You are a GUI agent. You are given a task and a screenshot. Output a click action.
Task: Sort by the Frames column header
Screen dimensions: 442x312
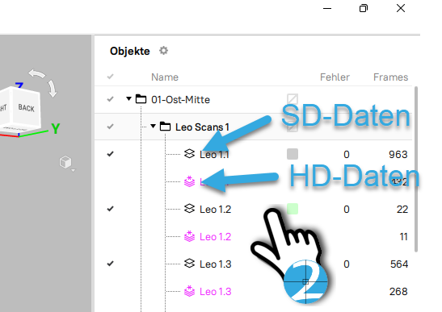click(x=391, y=77)
